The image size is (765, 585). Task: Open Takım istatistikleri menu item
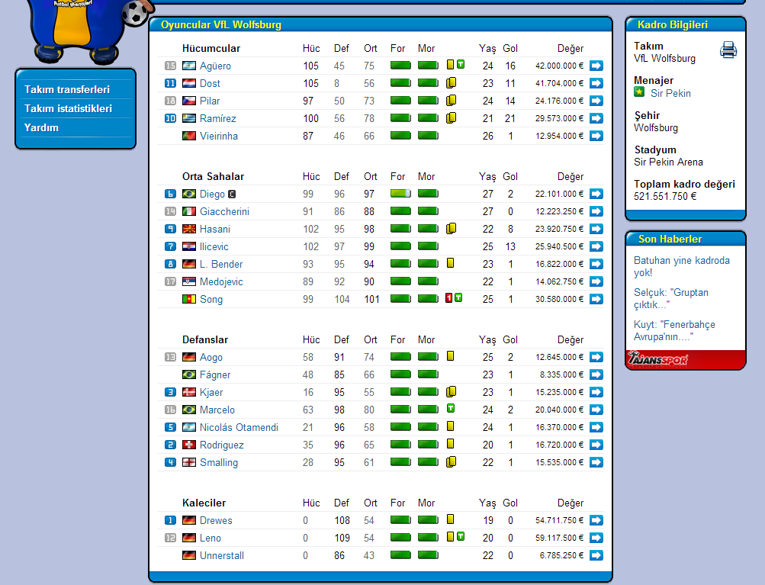(x=69, y=109)
